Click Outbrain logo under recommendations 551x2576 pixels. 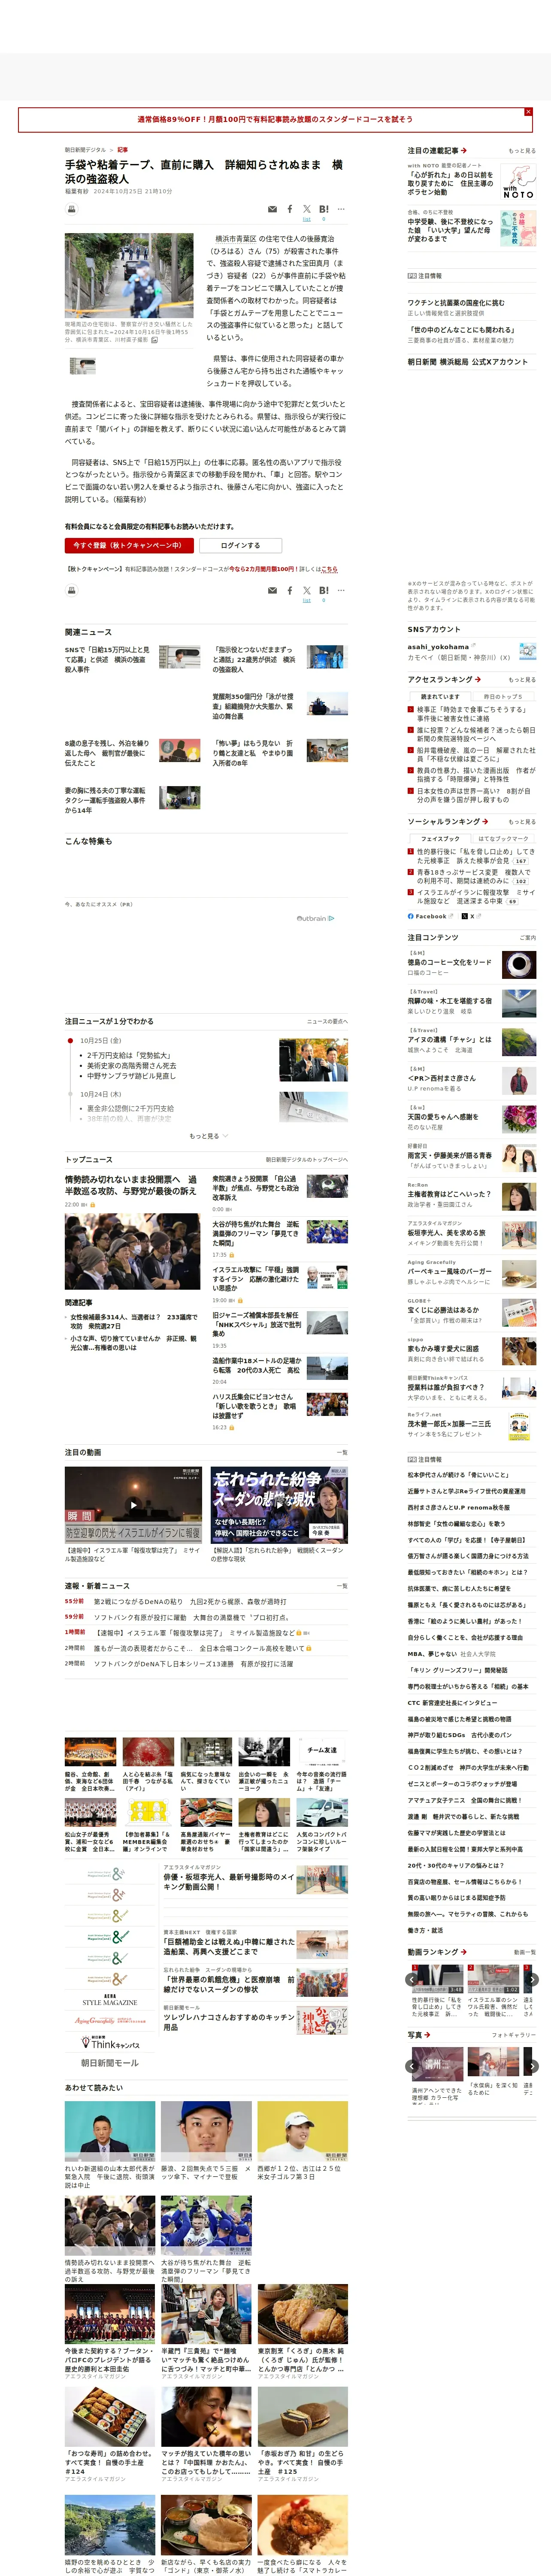point(315,918)
